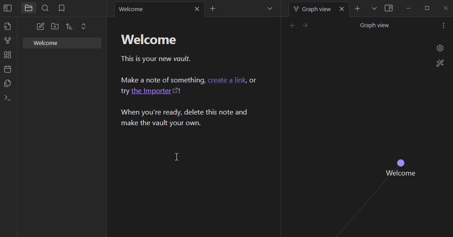Select the Graph view tab
The height and width of the screenshot is (237, 453).
[316, 9]
